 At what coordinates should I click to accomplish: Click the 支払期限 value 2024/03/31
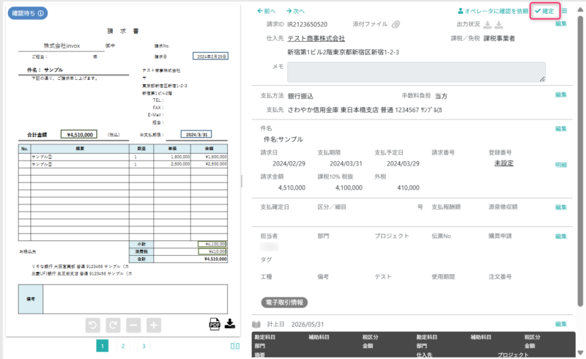[346, 163]
